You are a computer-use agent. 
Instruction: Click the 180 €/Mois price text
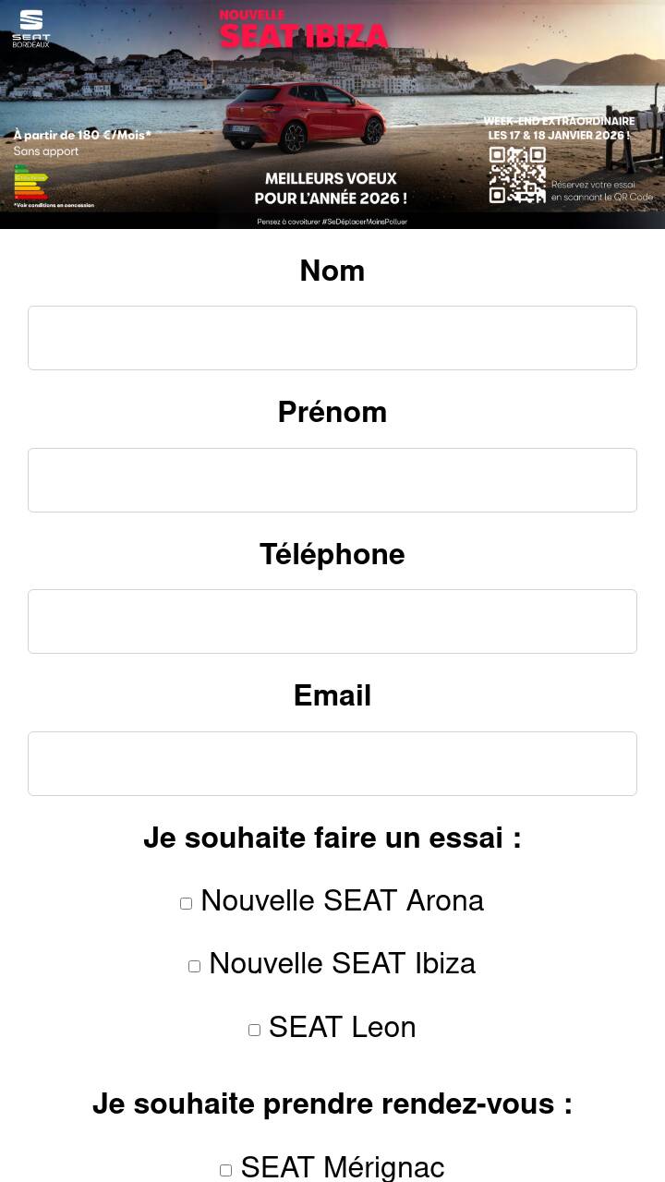(82, 135)
